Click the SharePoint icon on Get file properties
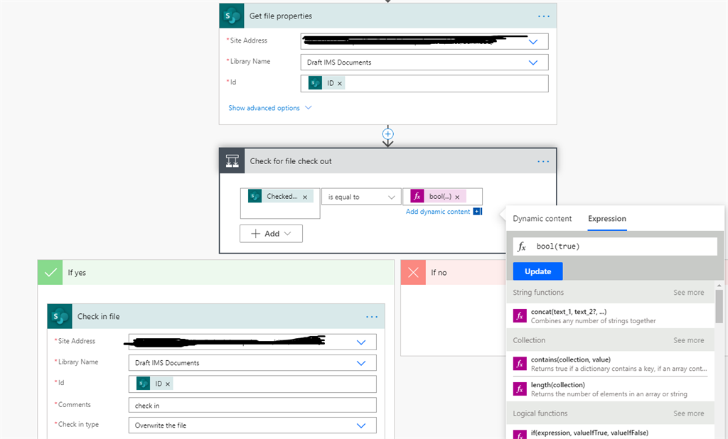The height and width of the screenshot is (439, 728). [x=231, y=15]
